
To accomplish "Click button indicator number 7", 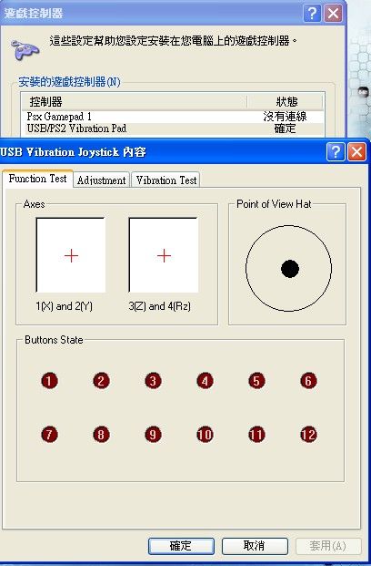I will (49, 434).
